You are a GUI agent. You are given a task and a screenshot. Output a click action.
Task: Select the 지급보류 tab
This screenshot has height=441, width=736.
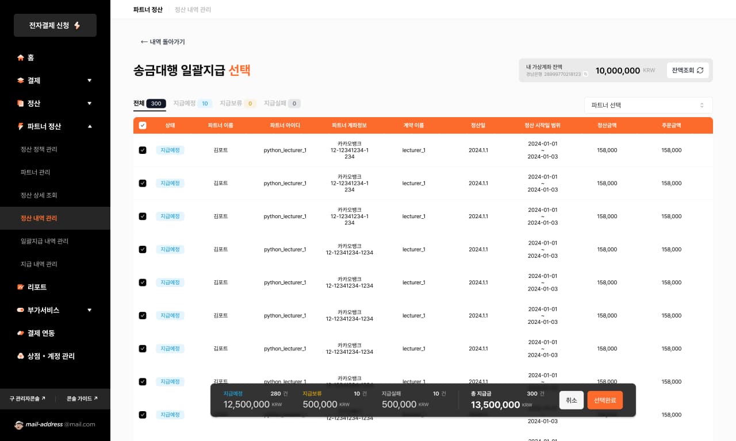point(237,103)
